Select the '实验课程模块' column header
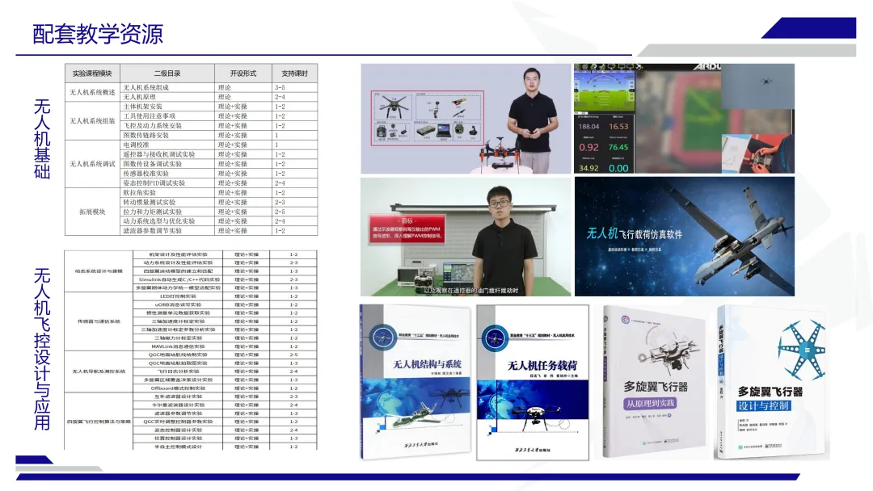Screen dimensions: 873x491 92,73
